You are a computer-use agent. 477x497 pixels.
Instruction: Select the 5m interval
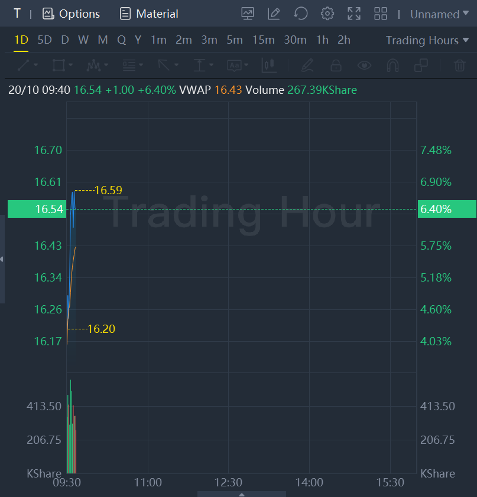click(235, 40)
